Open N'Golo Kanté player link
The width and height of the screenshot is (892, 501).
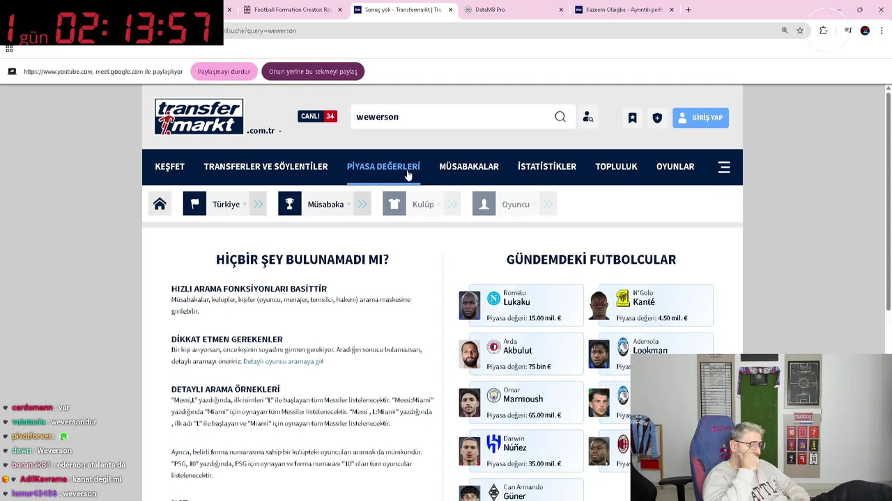644,298
